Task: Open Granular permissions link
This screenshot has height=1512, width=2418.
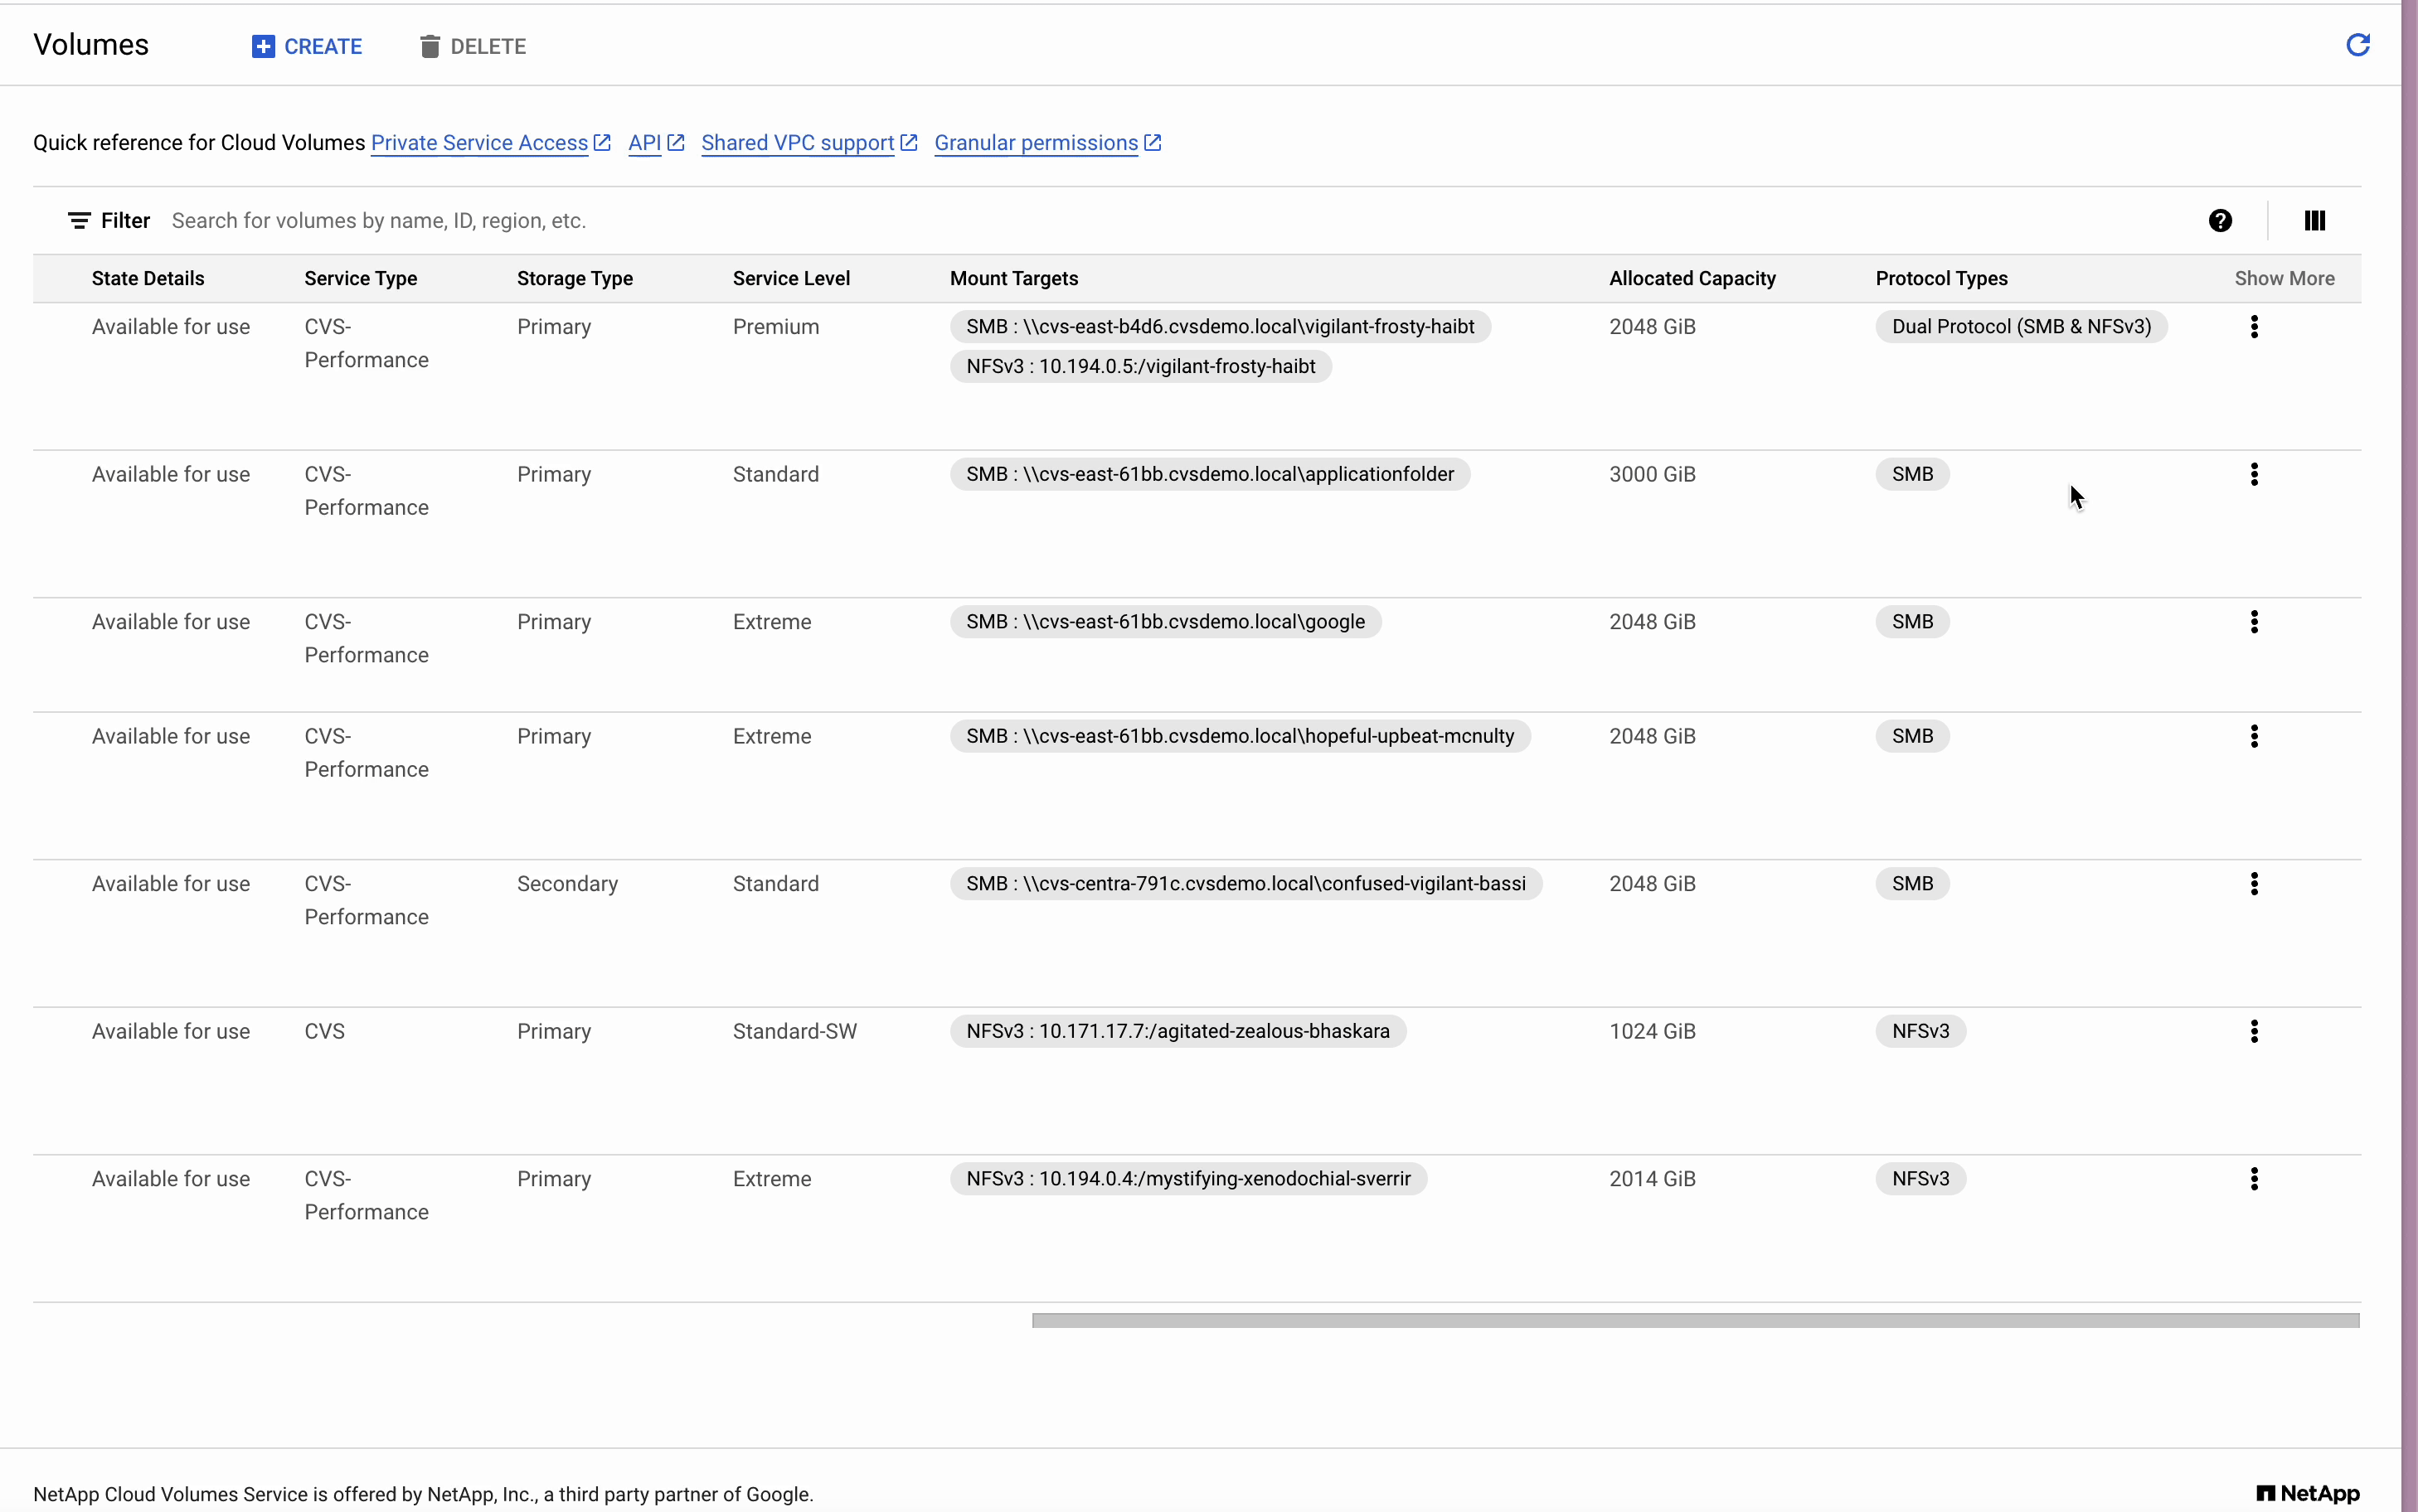Action: (1035, 143)
